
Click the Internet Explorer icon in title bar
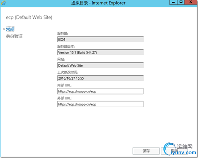pos(3,3)
